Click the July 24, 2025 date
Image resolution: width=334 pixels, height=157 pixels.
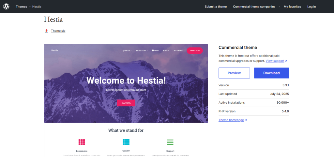click(279, 94)
